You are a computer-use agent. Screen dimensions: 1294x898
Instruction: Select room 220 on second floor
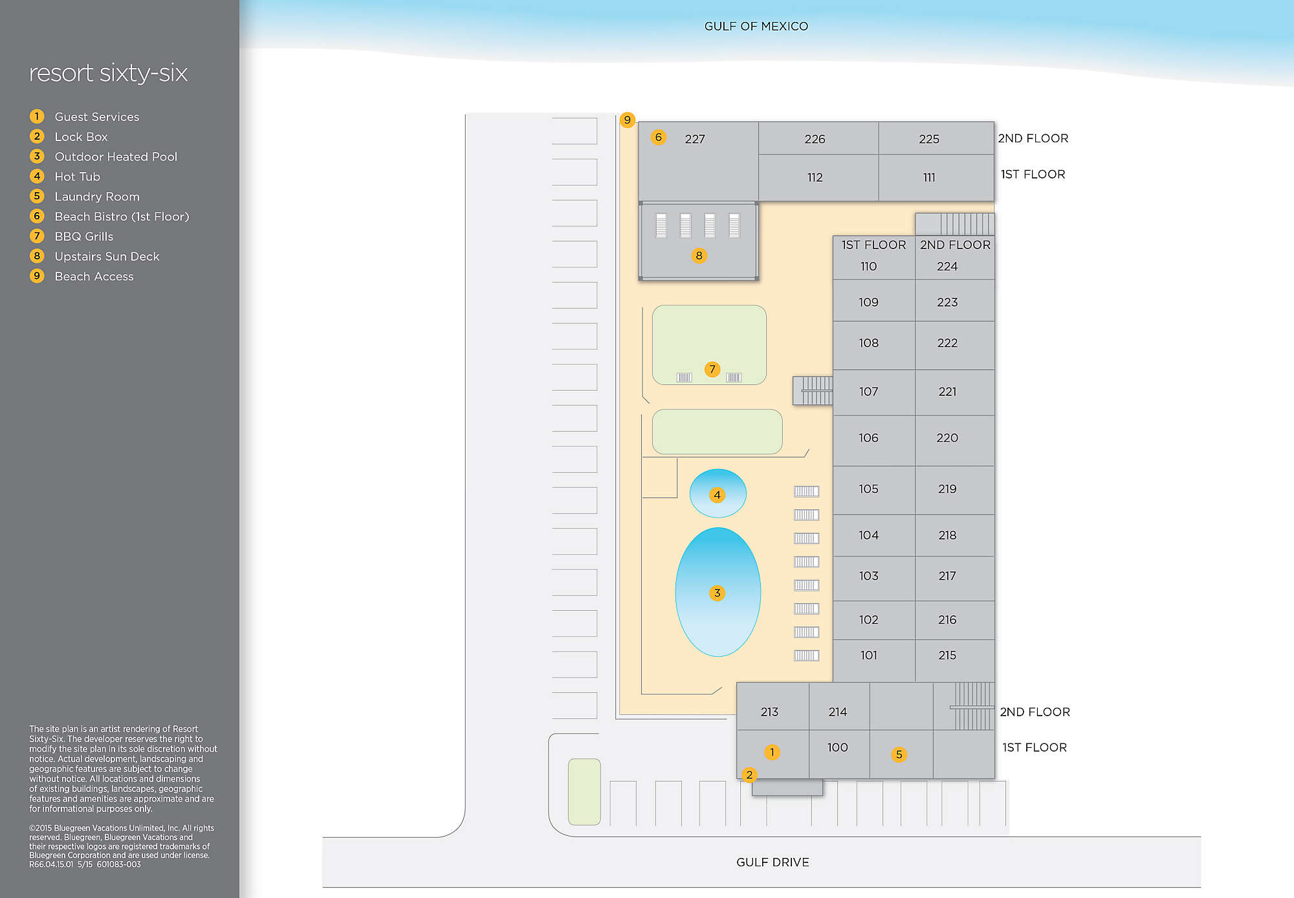pyautogui.click(x=947, y=438)
